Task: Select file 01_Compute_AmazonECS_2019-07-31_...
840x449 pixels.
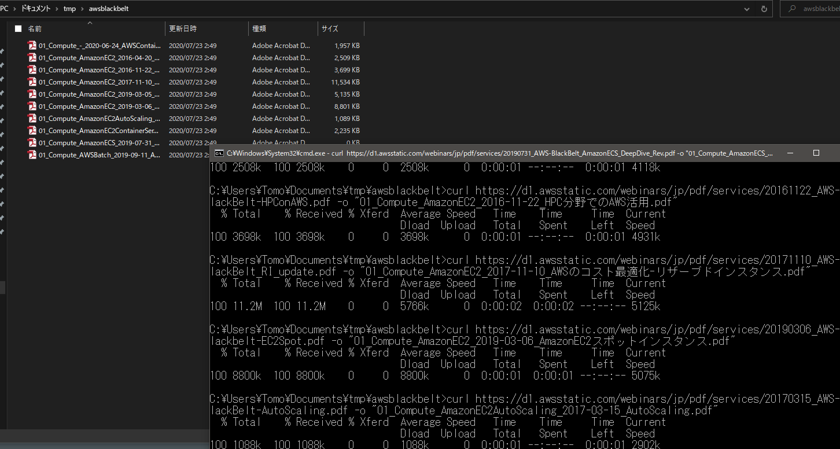Action: (x=99, y=142)
